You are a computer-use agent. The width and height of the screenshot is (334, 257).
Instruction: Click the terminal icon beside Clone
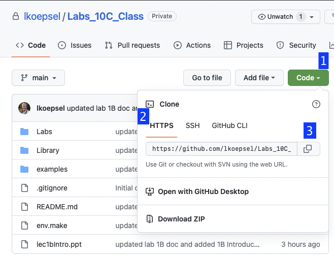150,104
